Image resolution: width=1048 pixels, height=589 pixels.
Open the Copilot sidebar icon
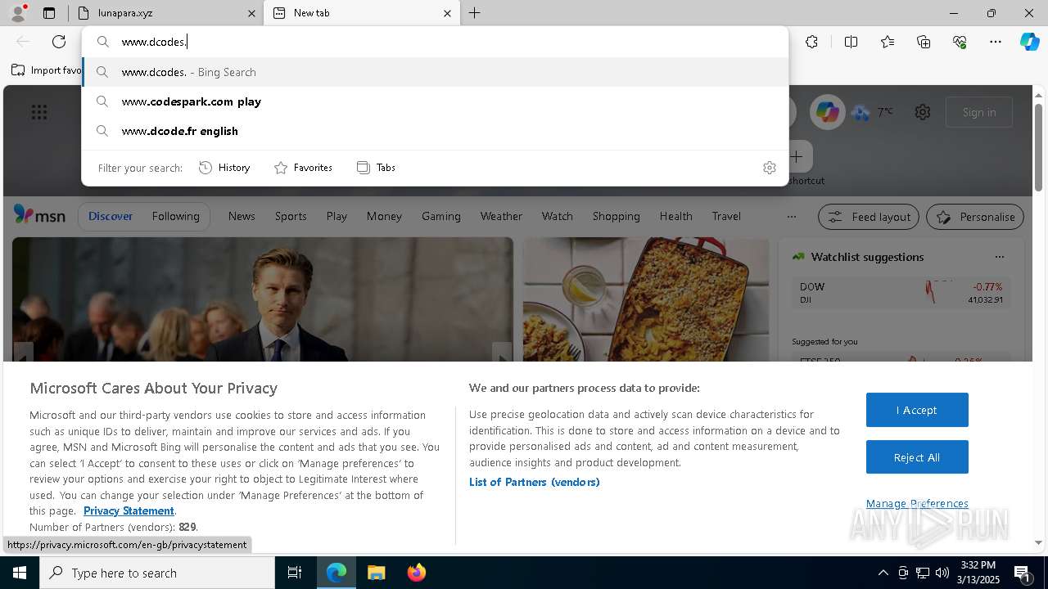(1029, 42)
